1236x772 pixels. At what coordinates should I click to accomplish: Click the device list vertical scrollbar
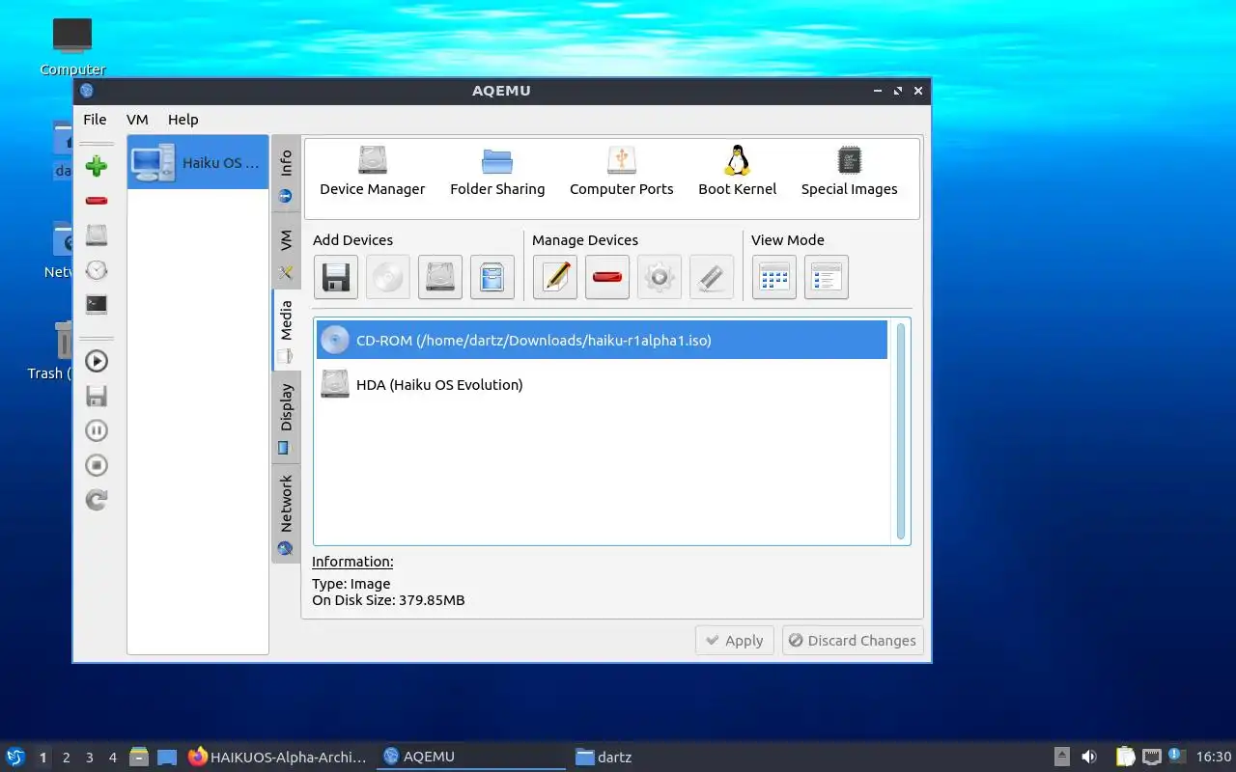901,431
